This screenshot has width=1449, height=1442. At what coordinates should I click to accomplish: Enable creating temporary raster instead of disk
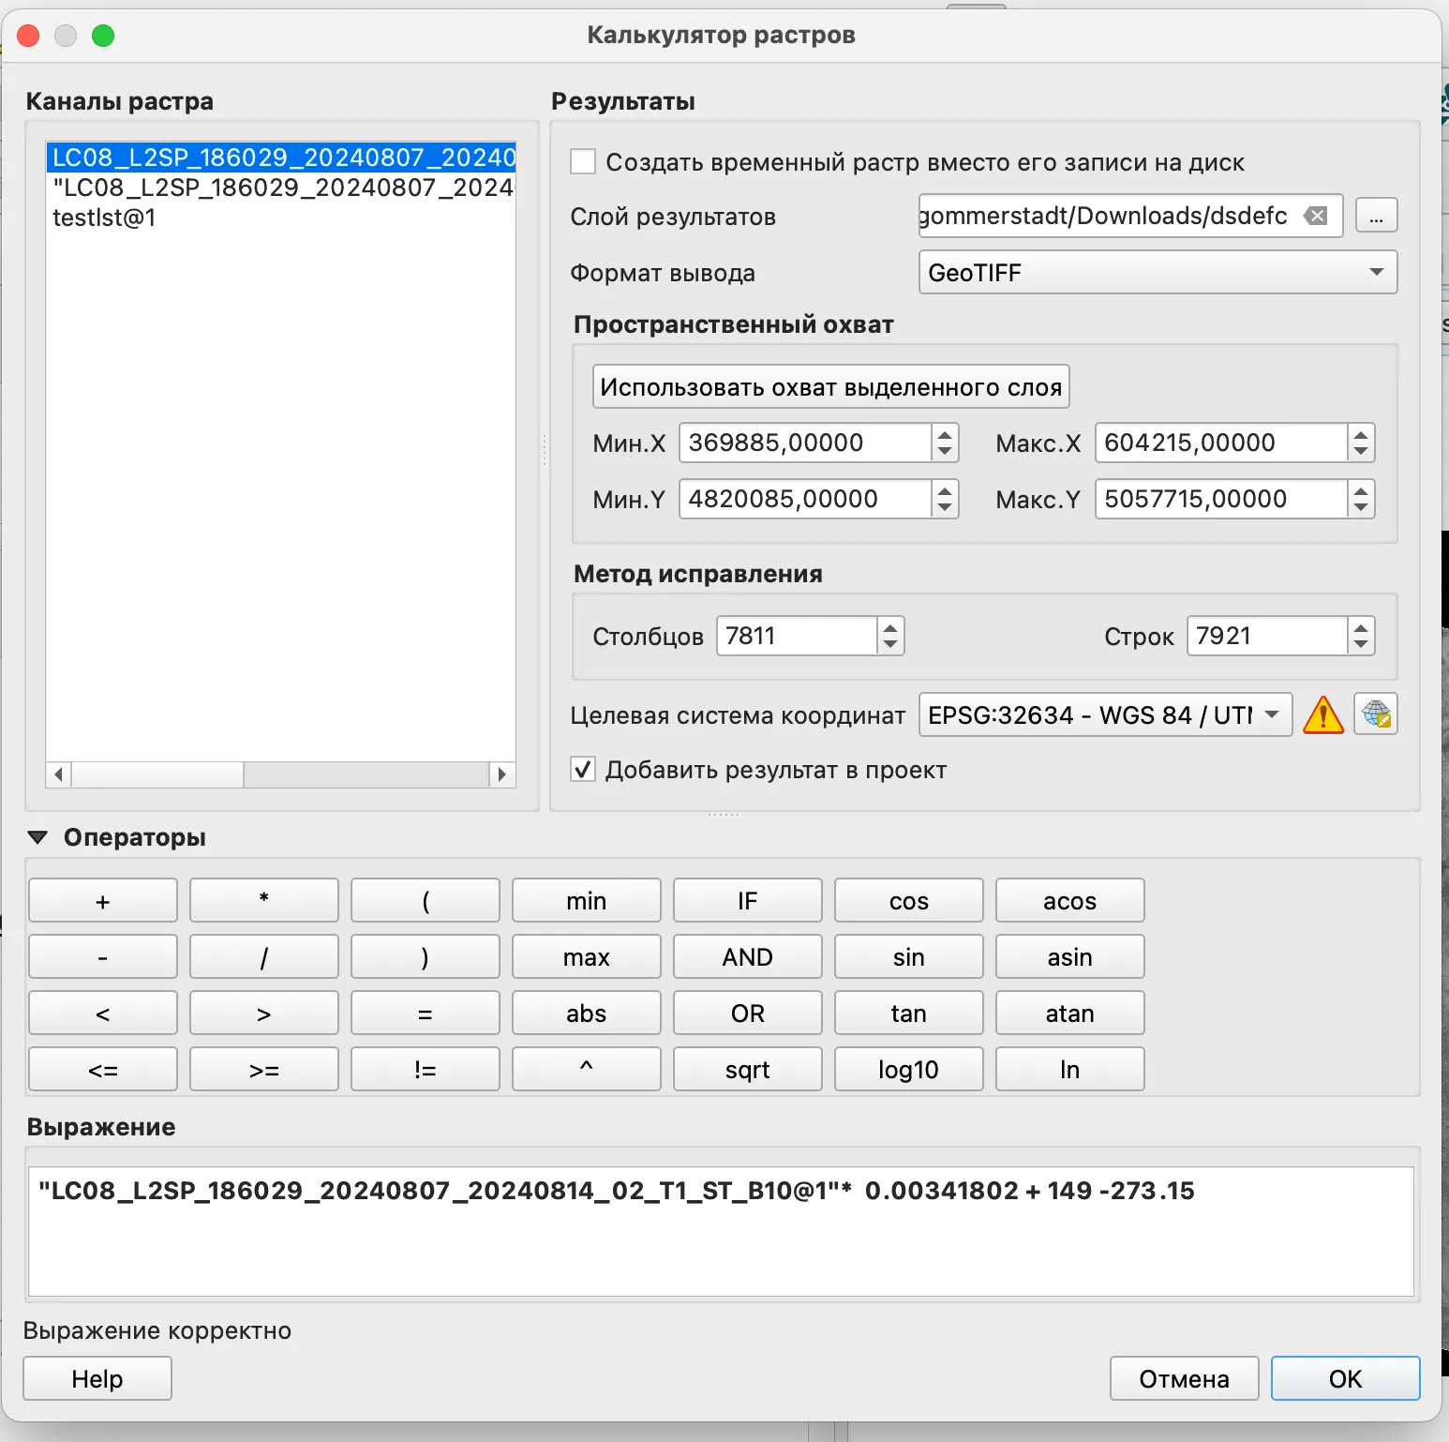583,161
